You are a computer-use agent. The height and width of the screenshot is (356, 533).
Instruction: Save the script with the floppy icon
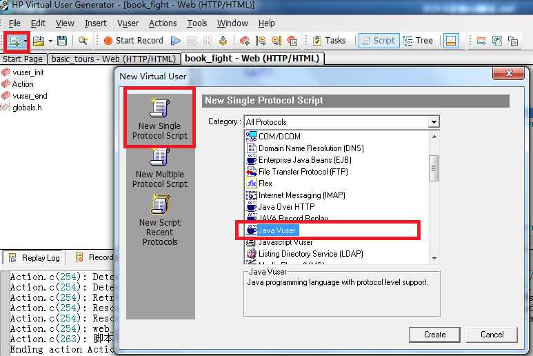point(62,41)
